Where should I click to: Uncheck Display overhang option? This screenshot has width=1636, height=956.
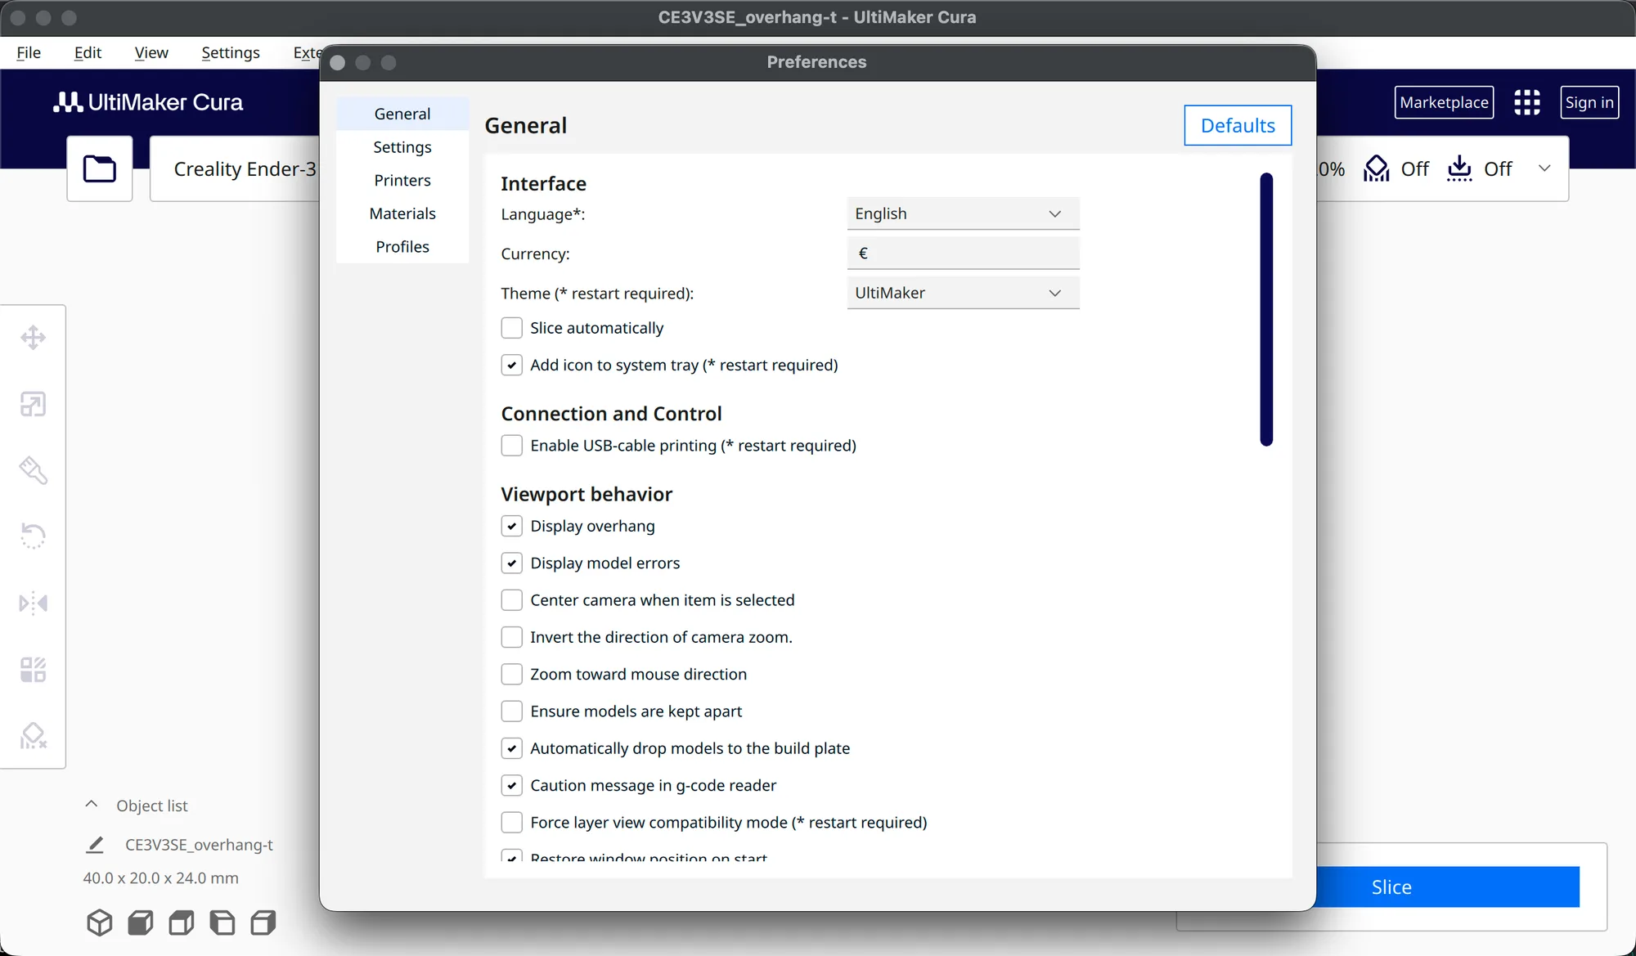pos(512,526)
